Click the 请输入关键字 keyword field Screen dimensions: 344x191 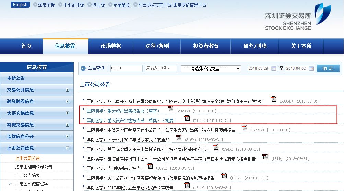point(161,68)
